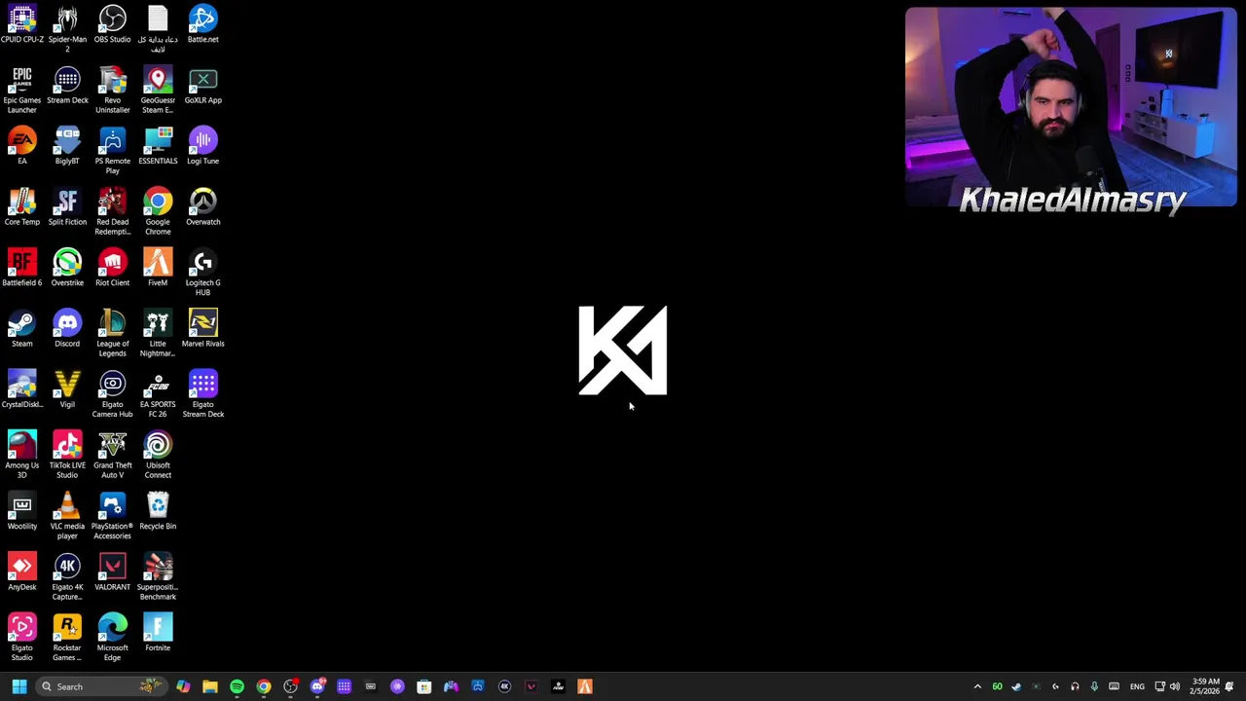1246x701 pixels.
Task: Select the Rockstar Games desktop icon
Action: pyautogui.click(x=67, y=638)
